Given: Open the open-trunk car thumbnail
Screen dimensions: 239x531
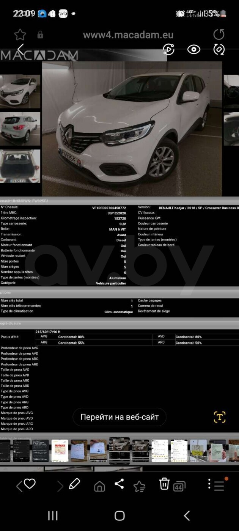Looking at the screenshot, I should 20,166.
